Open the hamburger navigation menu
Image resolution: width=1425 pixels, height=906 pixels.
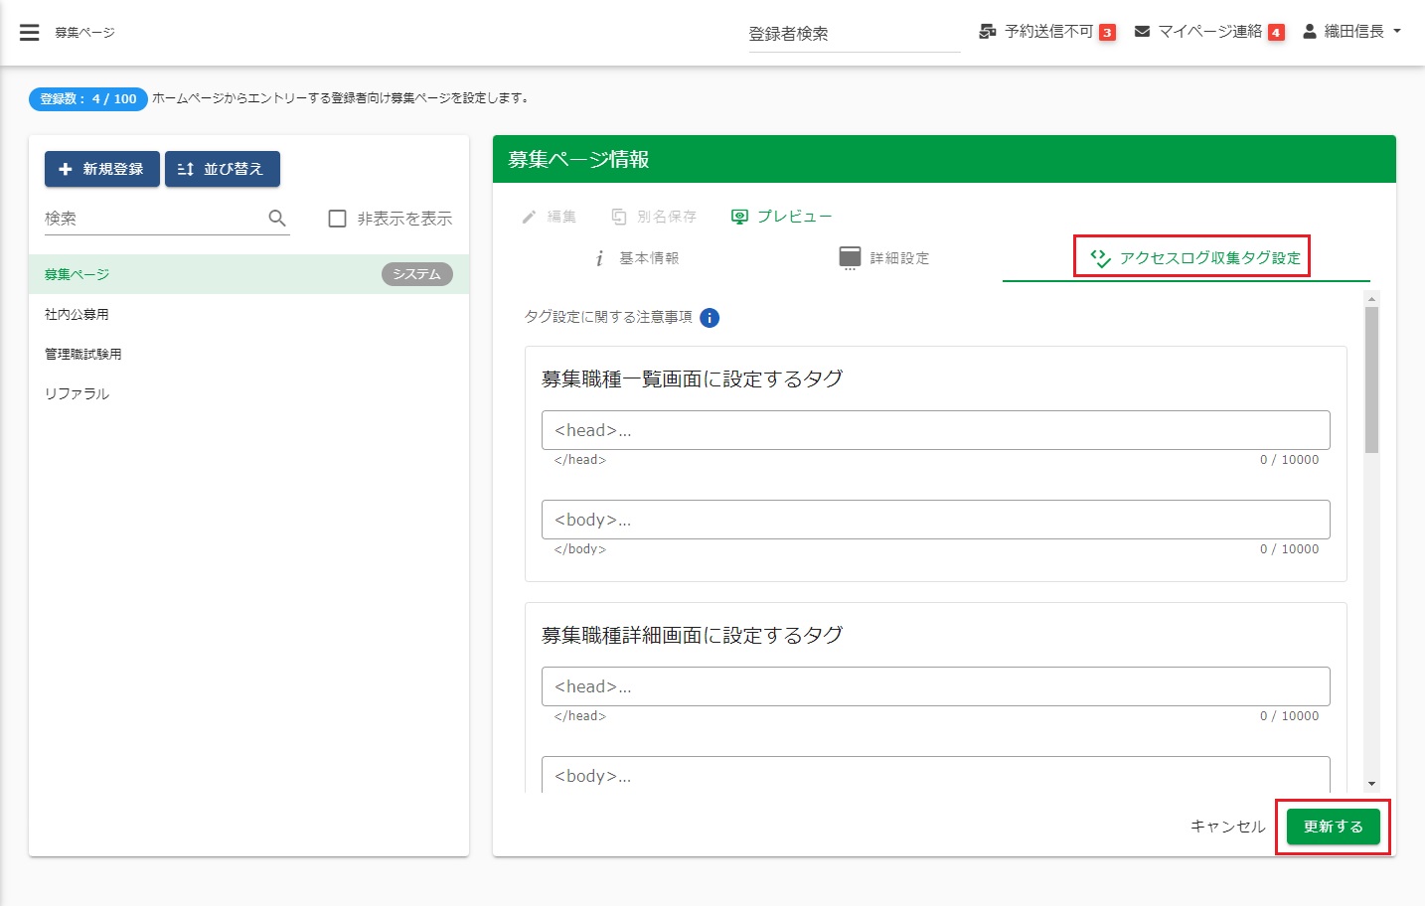(x=30, y=33)
